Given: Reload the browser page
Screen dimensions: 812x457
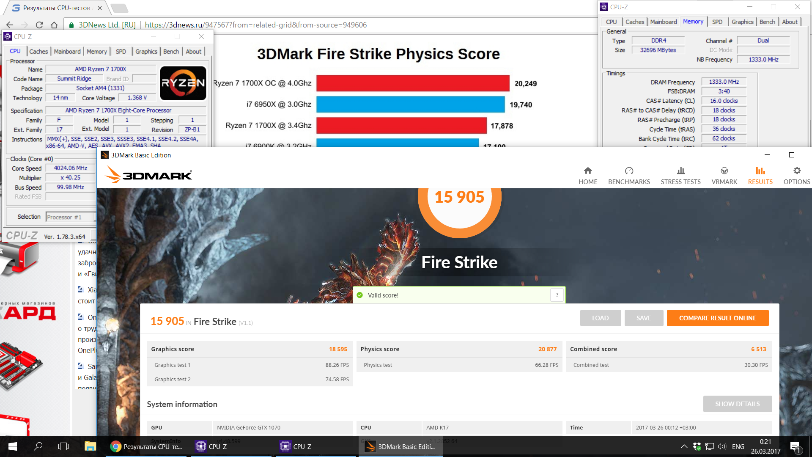Looking at the screenshot, I should pos(39,25).
